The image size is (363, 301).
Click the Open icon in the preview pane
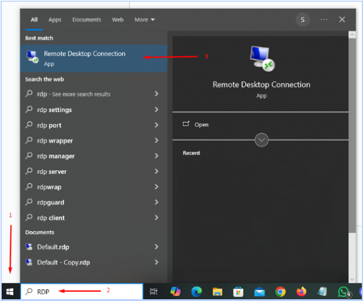pos(186,124)
